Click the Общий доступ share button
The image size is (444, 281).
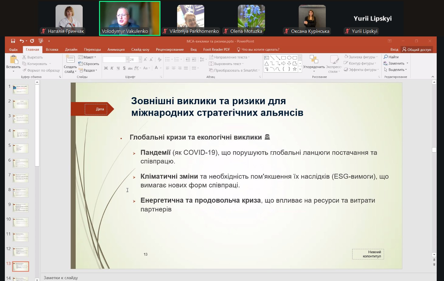(417, 50)
